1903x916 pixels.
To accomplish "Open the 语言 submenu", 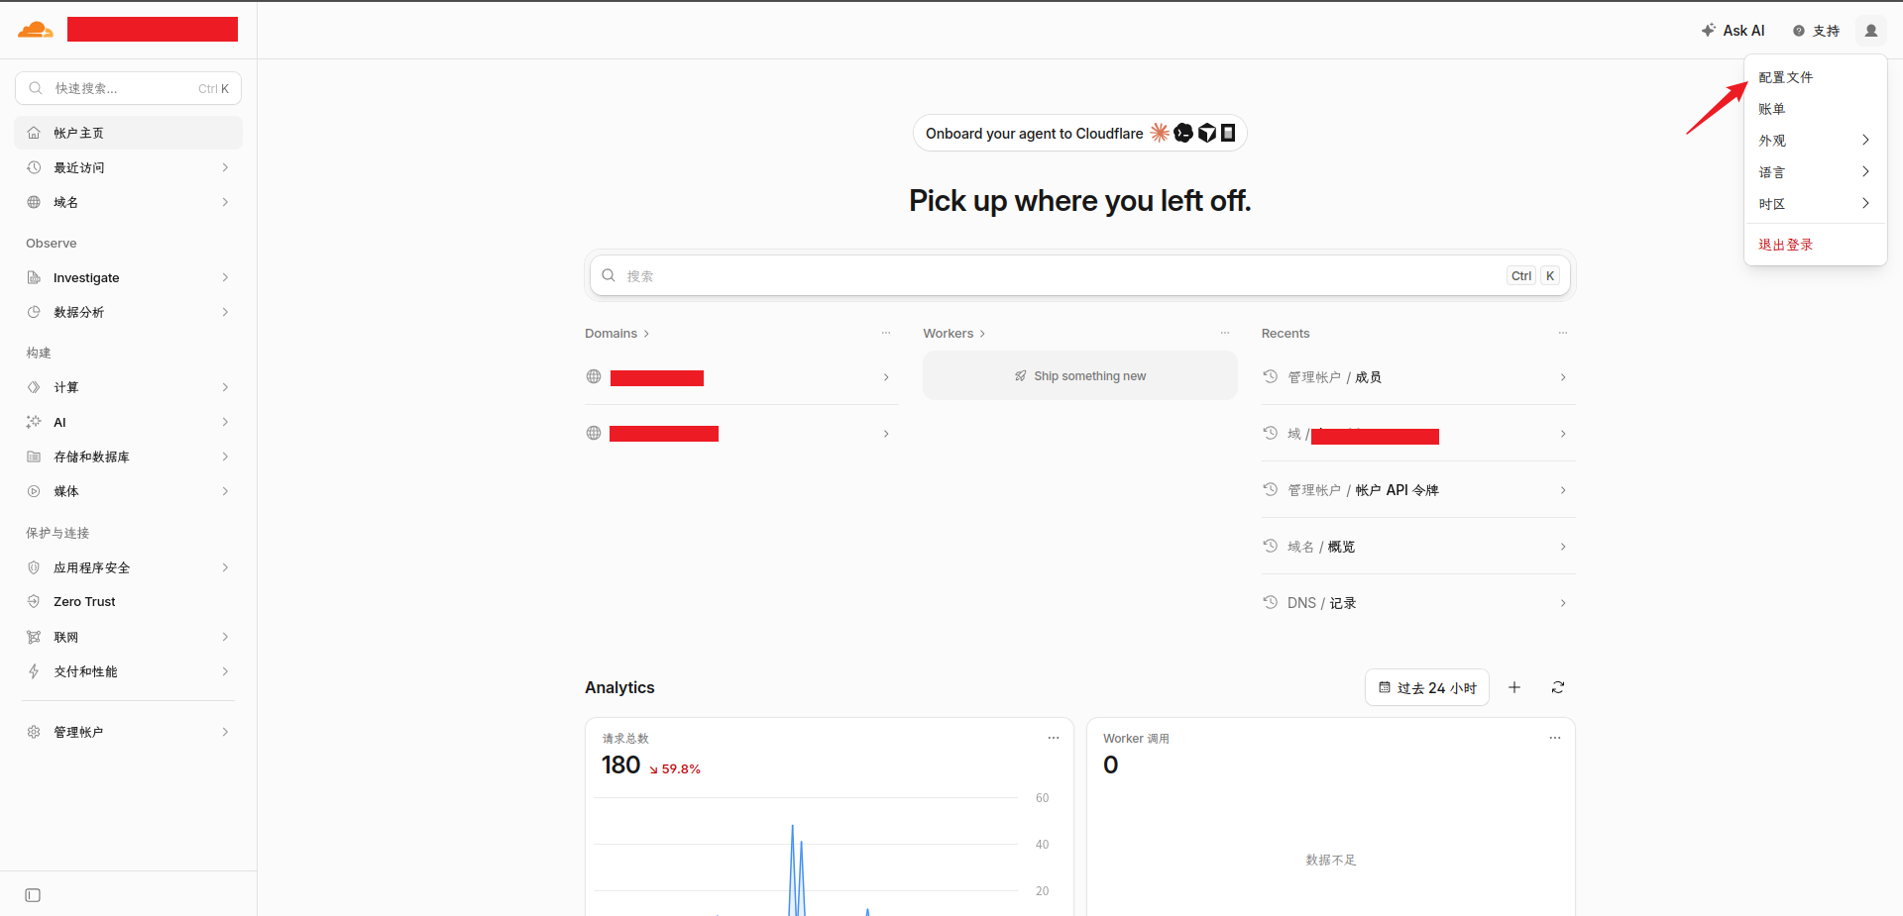I will tap(1816, 172).
